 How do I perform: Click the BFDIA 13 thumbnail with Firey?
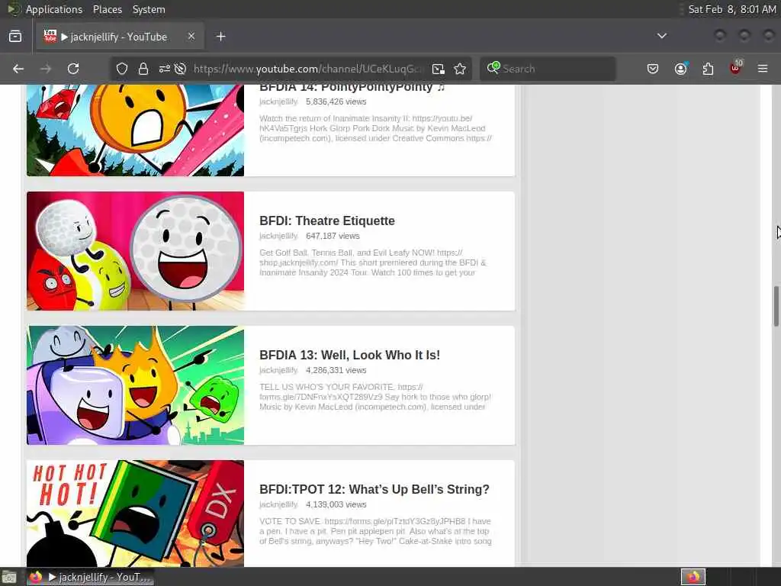136,385
